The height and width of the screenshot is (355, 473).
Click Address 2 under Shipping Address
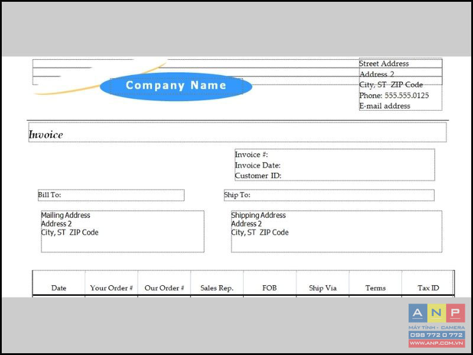point(247,224)
